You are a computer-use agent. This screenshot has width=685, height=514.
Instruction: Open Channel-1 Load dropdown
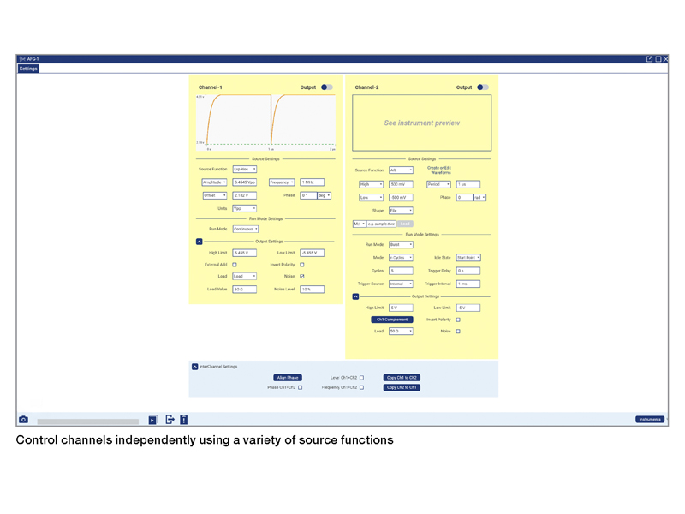(245, 277)
